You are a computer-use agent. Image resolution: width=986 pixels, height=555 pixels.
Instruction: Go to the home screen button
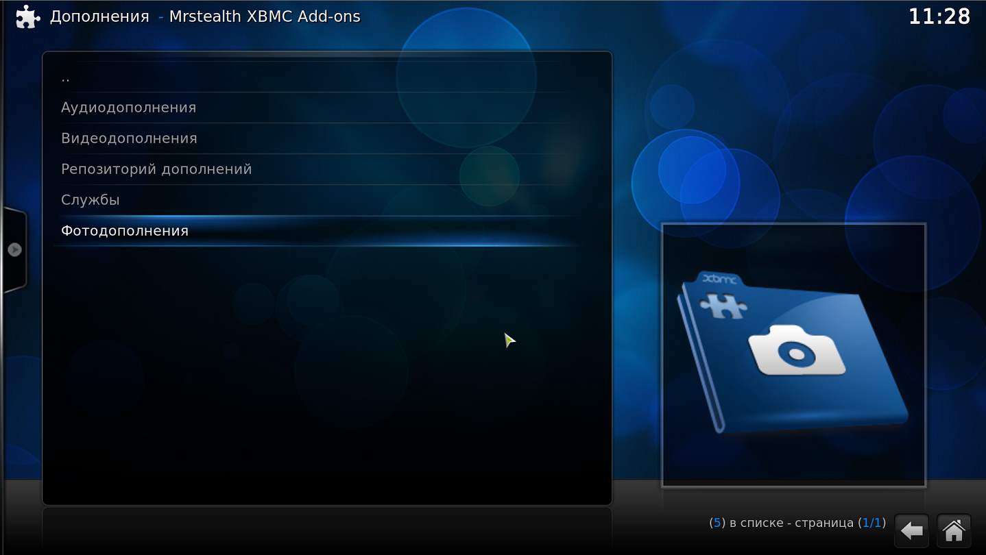point(954,530)
